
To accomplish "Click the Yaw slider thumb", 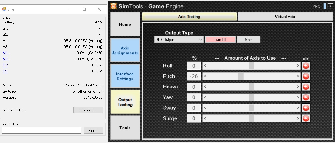I will (x=251, y=97).
